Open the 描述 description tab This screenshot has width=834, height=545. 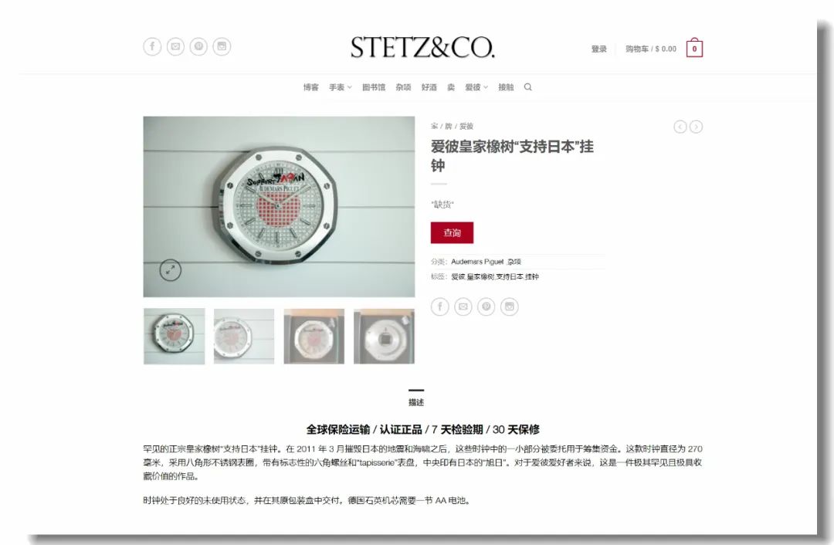[416, 402]
